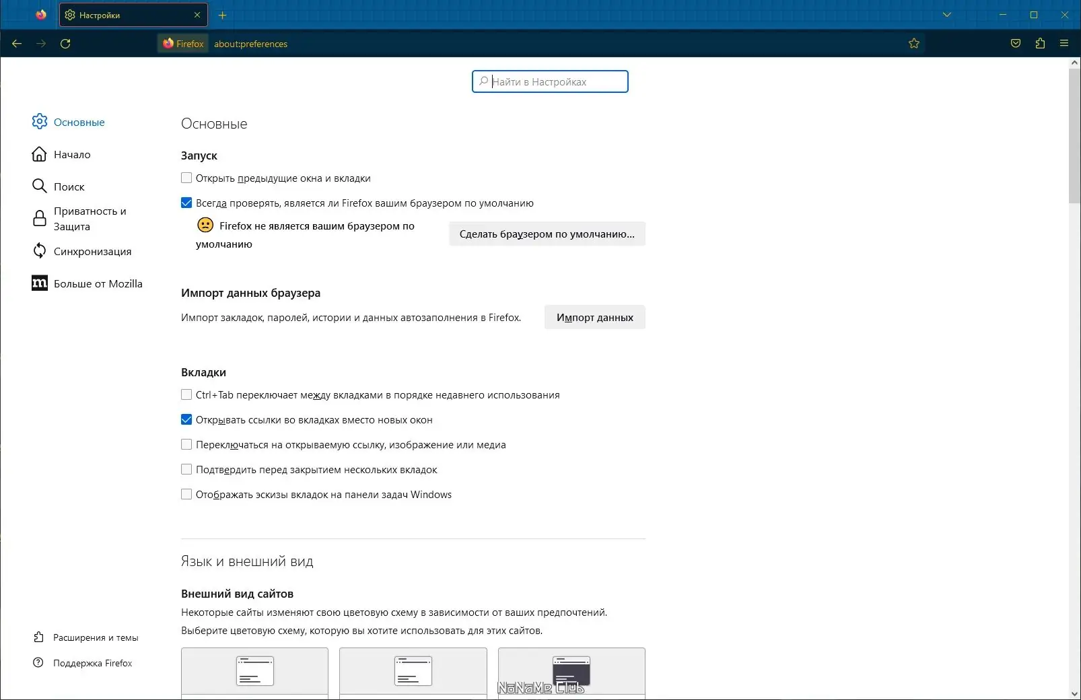Image resolution: width=1081 pixels, height=700 pixels.
Task: Open the Начало settings category
Action: tap(61, 154)
